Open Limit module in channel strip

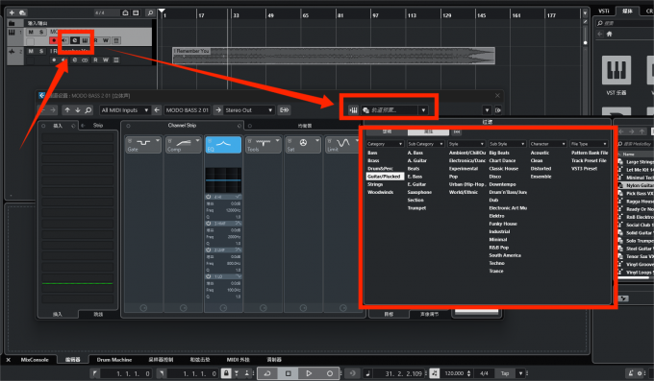tap(342, 145)
